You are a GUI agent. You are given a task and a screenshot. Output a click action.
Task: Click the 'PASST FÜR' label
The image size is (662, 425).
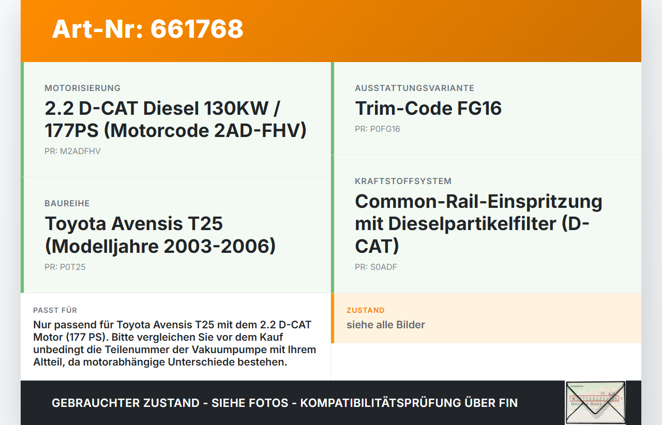[x=55, y=310]
